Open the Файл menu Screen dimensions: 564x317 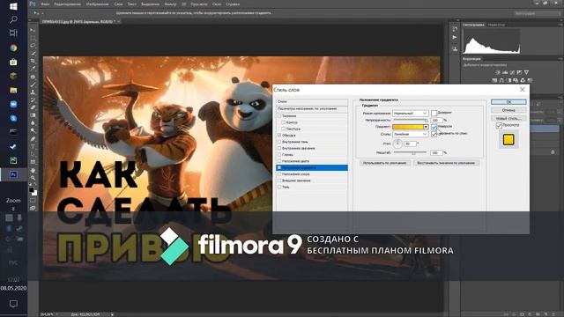45,4
